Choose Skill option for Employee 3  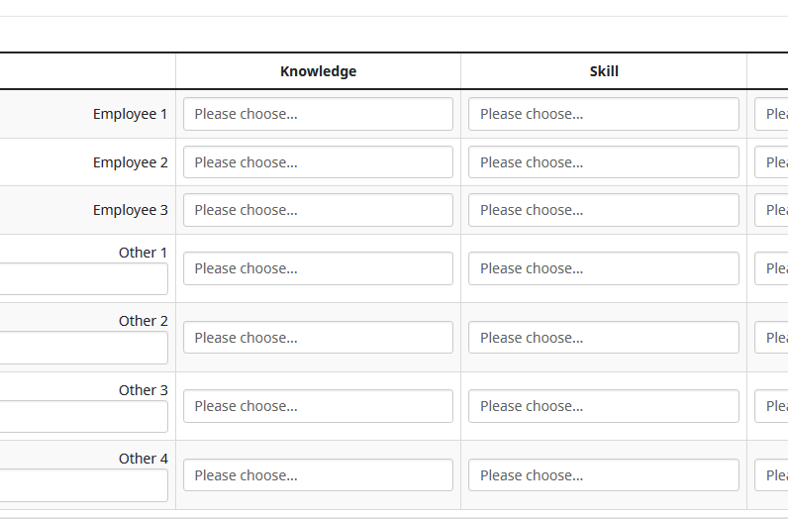click(603, 210)
